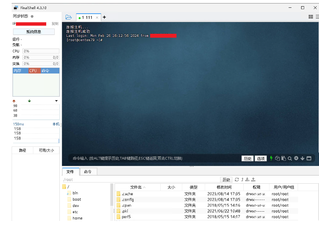Click the download file icon
319x226 pixels.
247,179
